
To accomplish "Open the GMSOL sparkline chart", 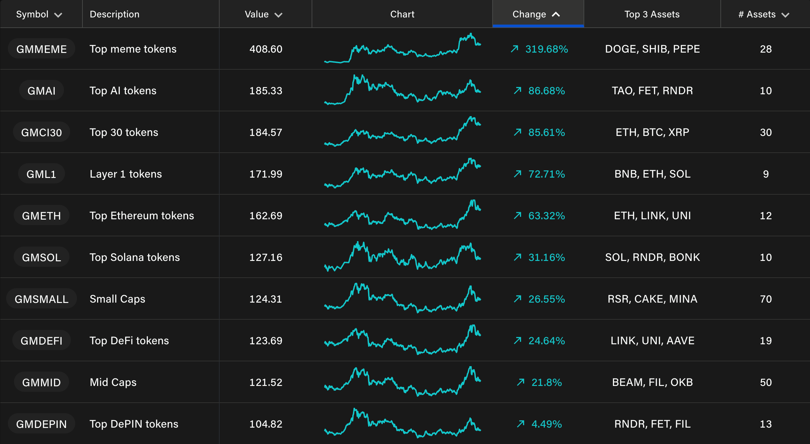I will [402, 257].
